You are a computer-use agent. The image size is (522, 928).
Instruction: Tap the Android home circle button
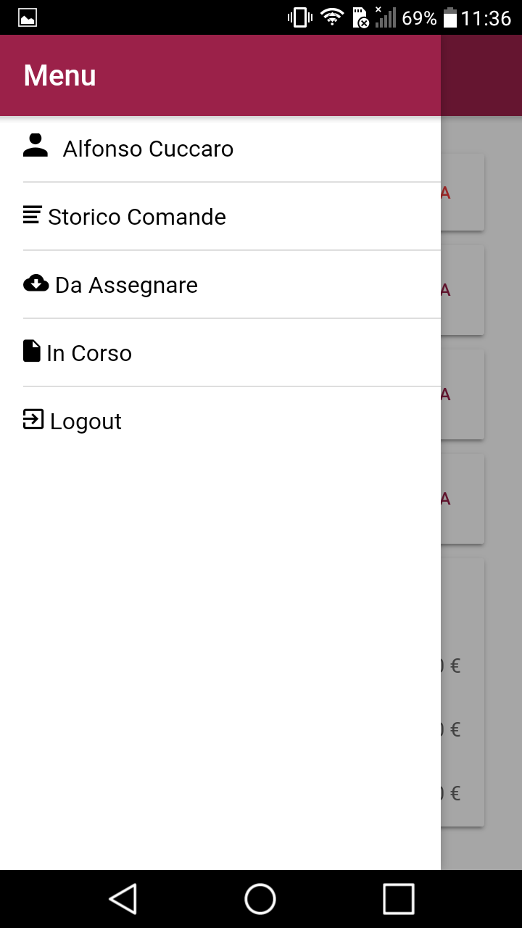pos(260,899)
